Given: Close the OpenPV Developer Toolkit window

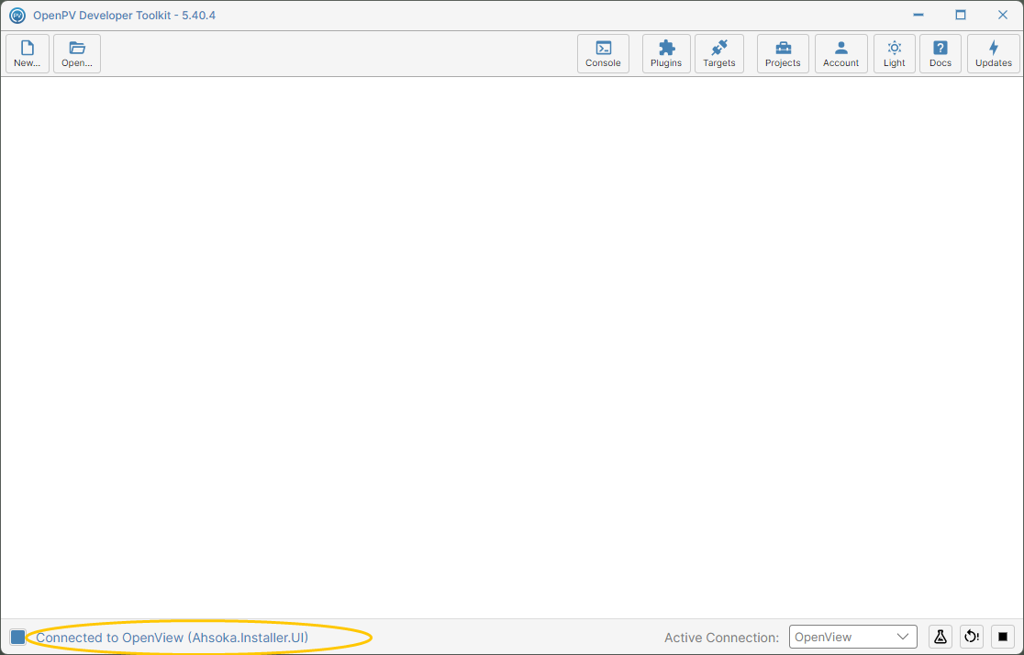Looking at the screenshot, I should tap(1003, 15).
